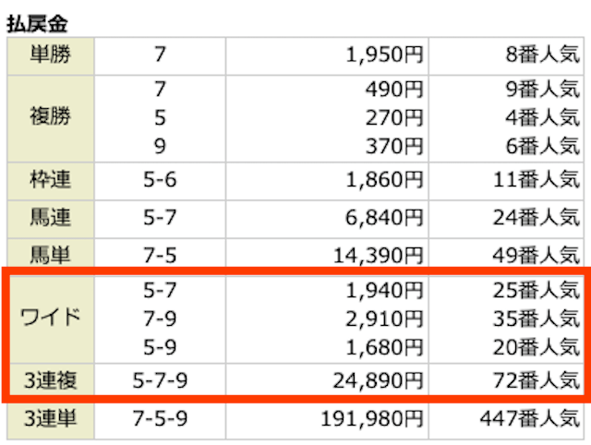Screen dimensions: 591x445
Task: Click the 馬単 label cell
Action: pos(51,255)
